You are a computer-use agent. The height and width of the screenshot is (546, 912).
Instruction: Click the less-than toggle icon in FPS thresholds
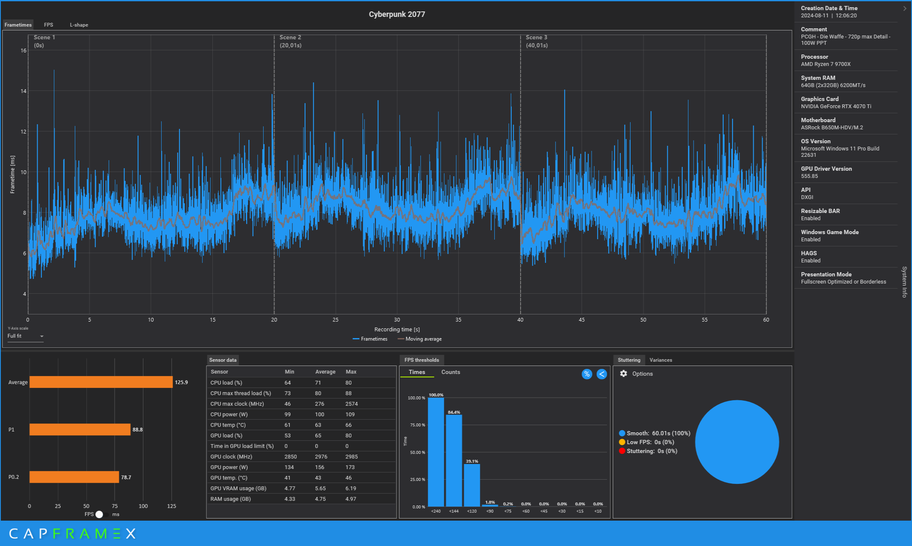[x=602, y=374]
